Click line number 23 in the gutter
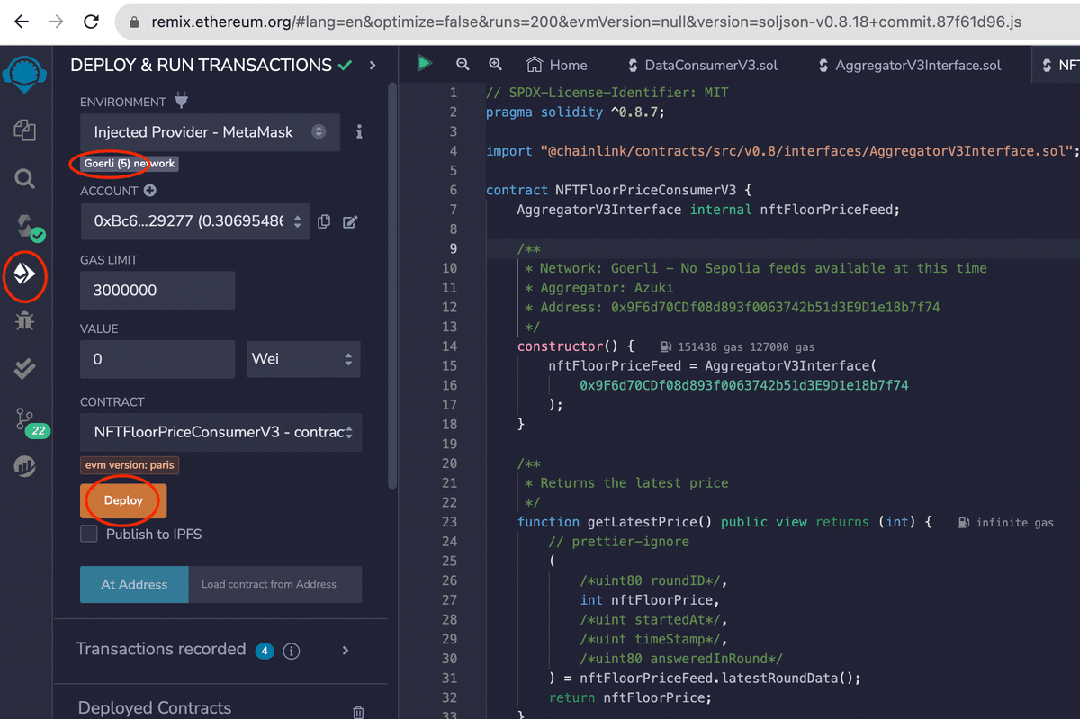Image resolution: width=1080 pixels, height=719 pixels. click(449, 522)
